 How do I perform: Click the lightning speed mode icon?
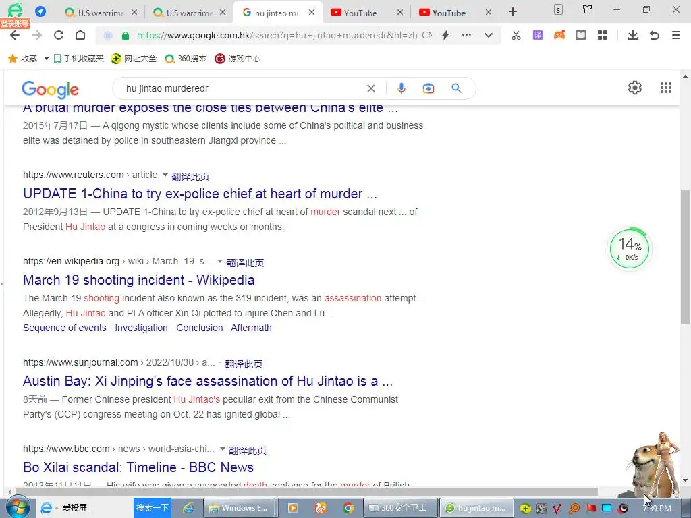click(x=445, y=35)
